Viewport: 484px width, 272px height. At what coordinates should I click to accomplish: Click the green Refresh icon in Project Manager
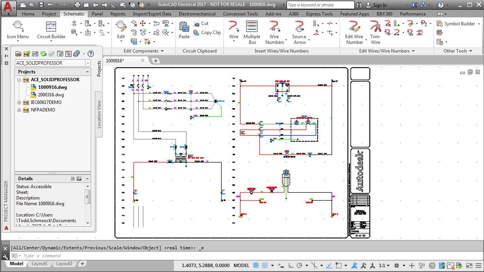(43, 54)
